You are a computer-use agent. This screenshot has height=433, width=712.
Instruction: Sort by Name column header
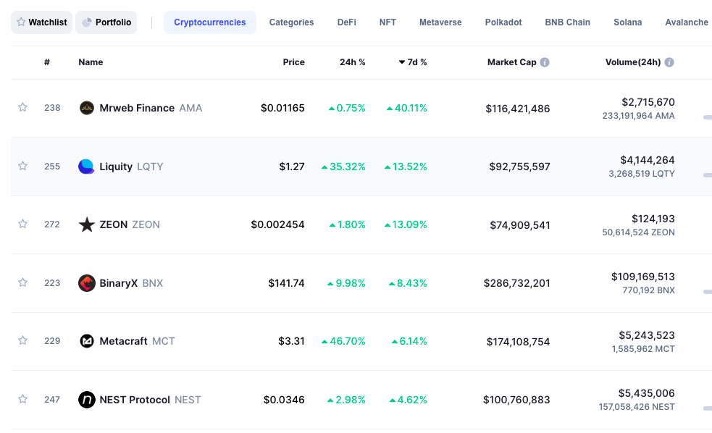[91, 62]
